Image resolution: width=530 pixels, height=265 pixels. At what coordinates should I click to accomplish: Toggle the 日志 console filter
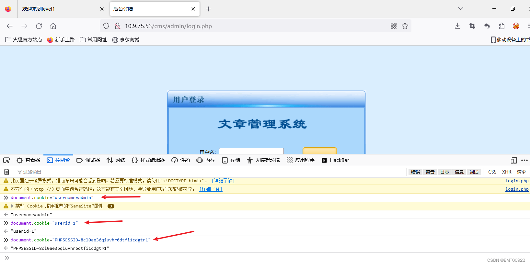[x=444, y=172]
